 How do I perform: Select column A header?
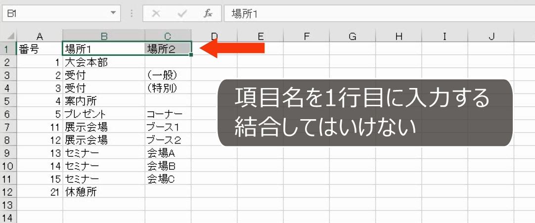(40, 36)
